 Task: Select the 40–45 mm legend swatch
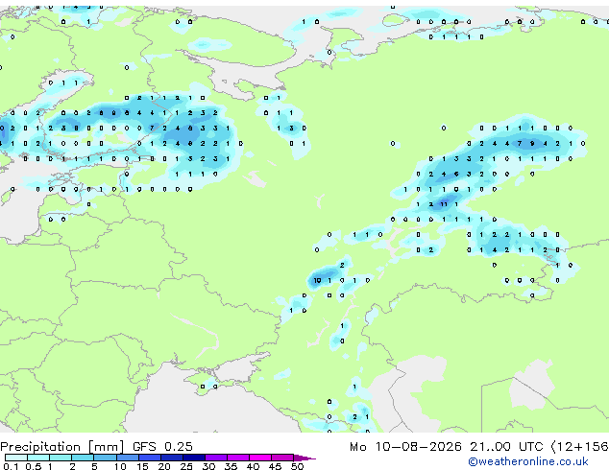(260, 458)
